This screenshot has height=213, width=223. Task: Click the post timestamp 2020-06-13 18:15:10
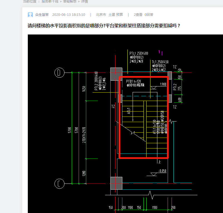69,15
